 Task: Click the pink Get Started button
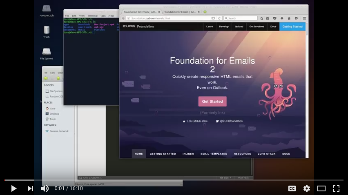[x=212, y=102]
